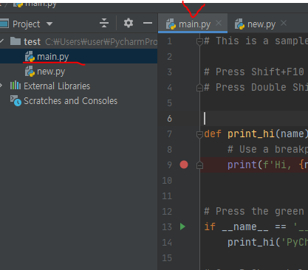Switch to the main.py editor tab
This screenshot has width=308, height=270.
point(193,24)
